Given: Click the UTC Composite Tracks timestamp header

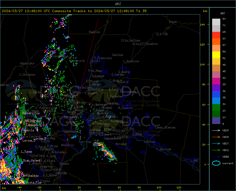Looking at the screenshot, I should click(x=74, y=11).
